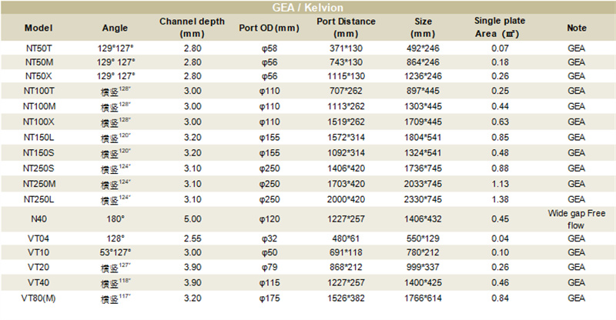Click the GEA / Kelvion table title
The width and height of the screenshot is (616, 320).
(307, 8)
